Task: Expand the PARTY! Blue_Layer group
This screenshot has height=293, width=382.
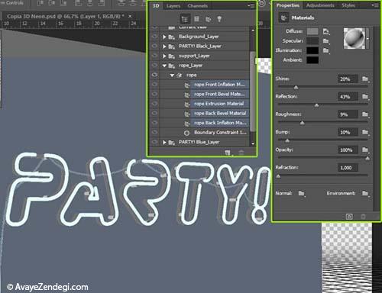Action: pos(164,142)
